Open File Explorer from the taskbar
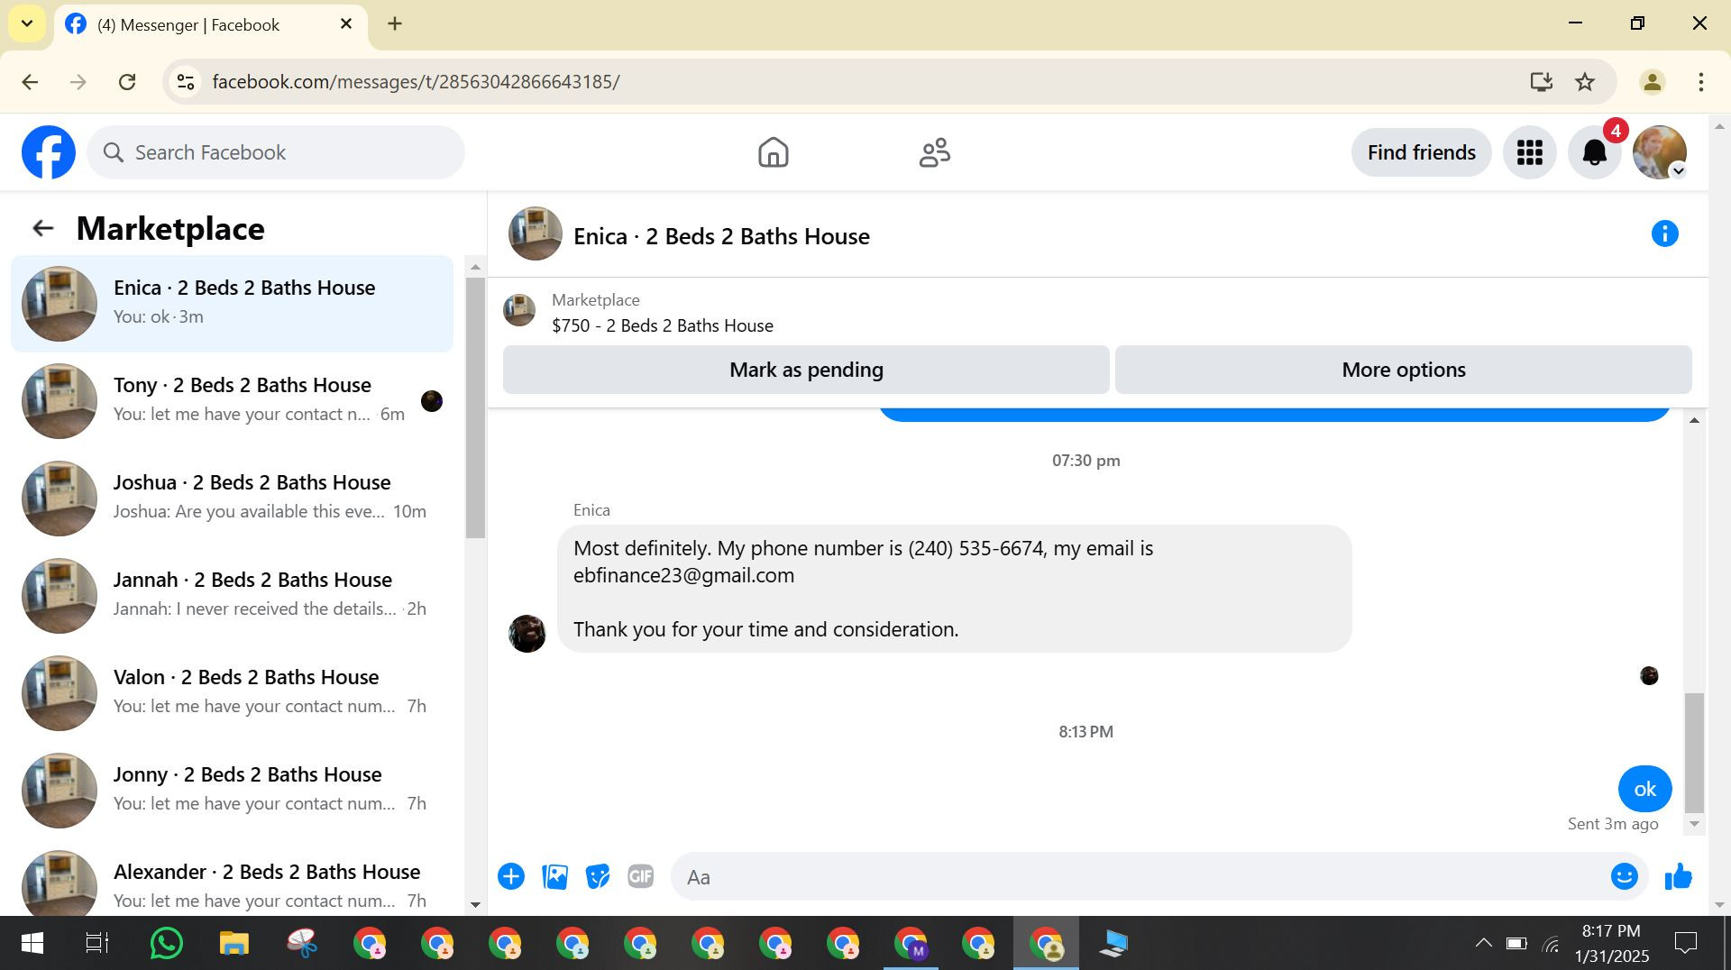 234,944
